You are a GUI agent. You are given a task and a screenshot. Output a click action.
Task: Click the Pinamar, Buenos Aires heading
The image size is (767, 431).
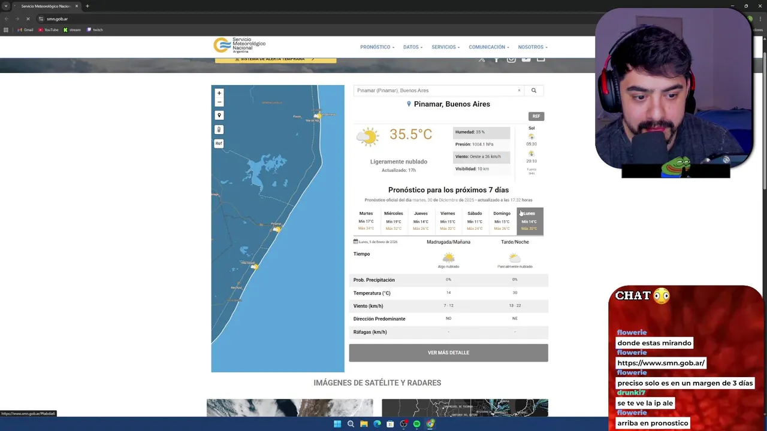pyautogui.click(x=452, y=104)
